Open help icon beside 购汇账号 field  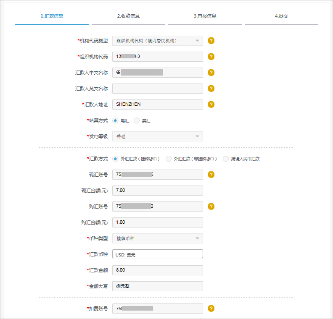click(x=211, y=207)
